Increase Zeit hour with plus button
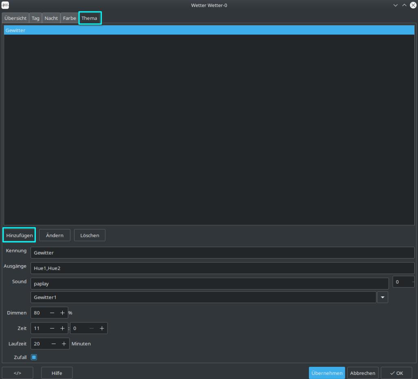Image resolution: width=418 pixels, height=379 pixels. coord(62,328)
